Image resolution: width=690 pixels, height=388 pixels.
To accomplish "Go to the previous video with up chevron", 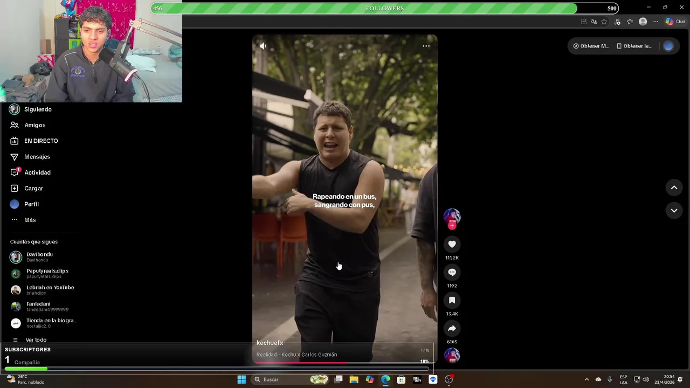I will tap(674, 188).
